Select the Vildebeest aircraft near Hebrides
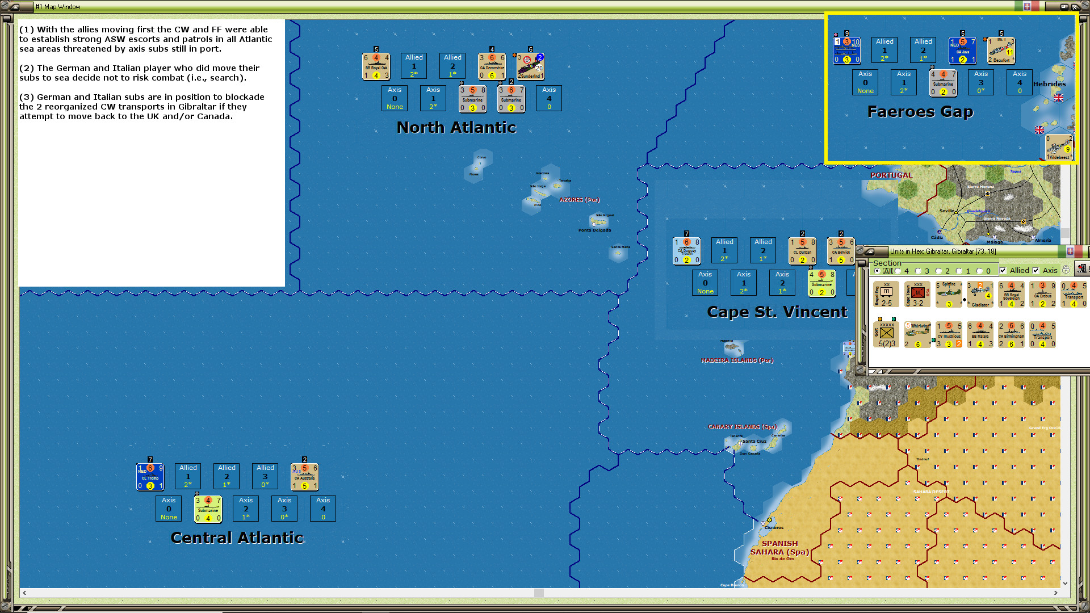 pos(1059,148)
